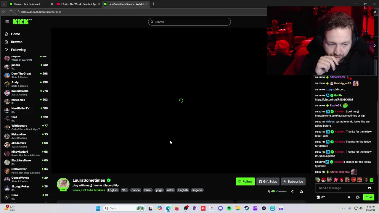Insert the Pokeball emote from quick emotes
Screen dimensions: 379x213
pos(324,180)
